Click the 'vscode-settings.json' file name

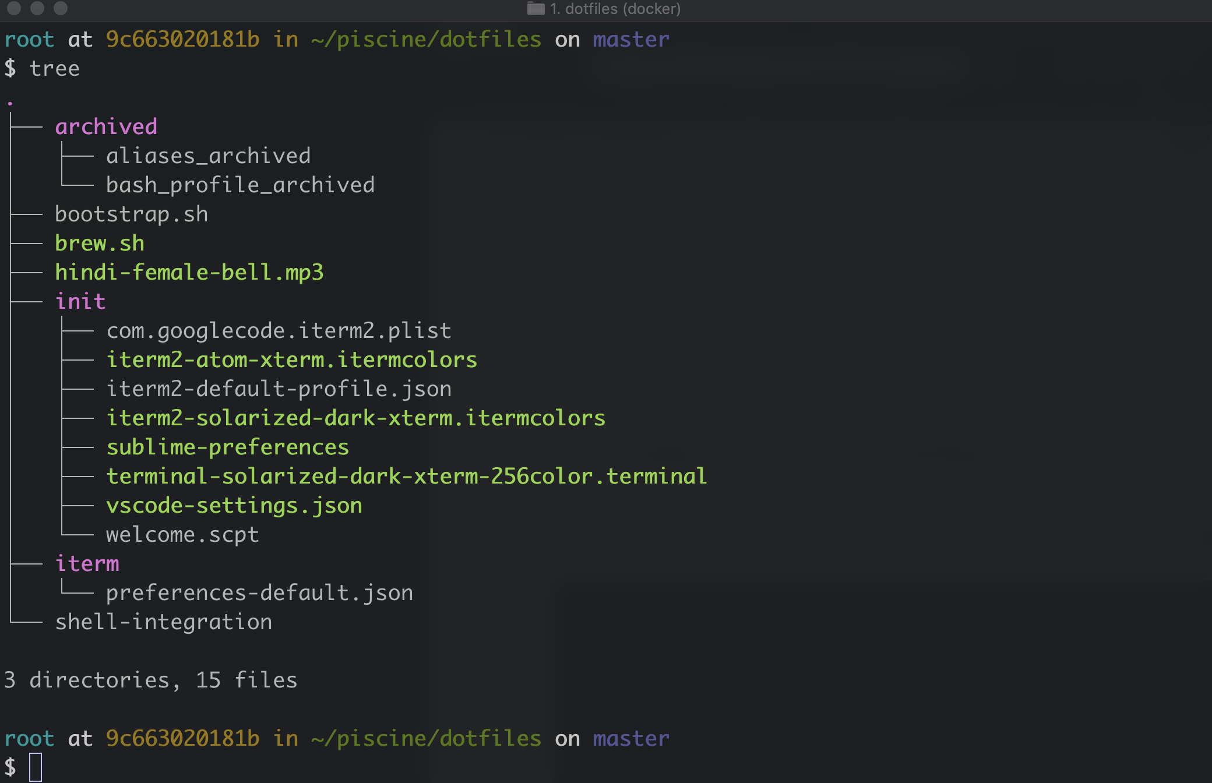(234, 506)
